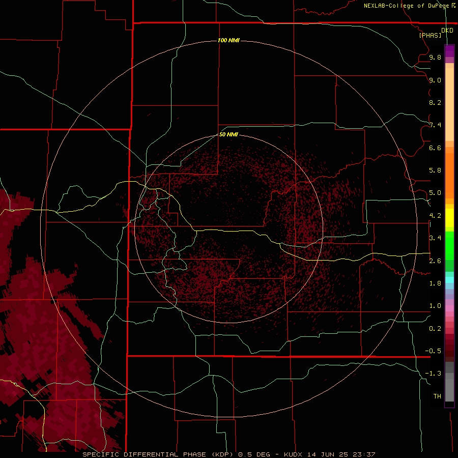Click the 0.5 DEG elevation text
The height and width of the screenshot is (458, 458).
254,454
